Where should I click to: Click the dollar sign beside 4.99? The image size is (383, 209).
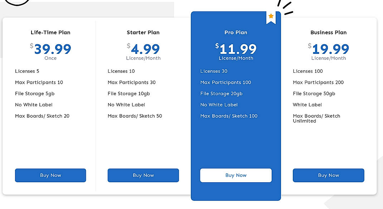(x=128, y=46)
